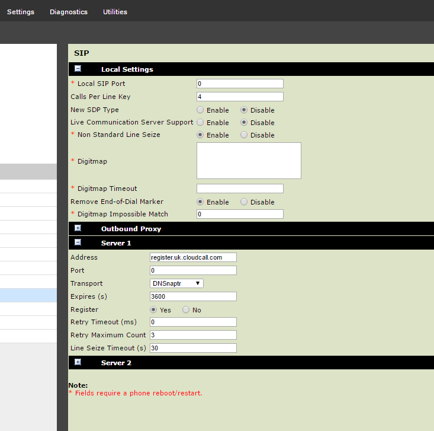Screen dimensions: 434x431
Task: Click the Server 1 header title
Action: coord(115,243)
